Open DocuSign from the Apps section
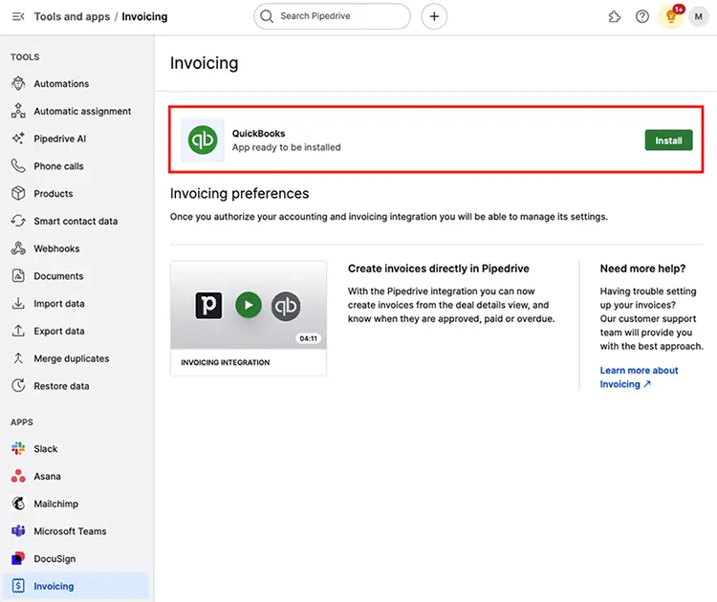The height and width of the screenshot is (602, 717). [54, 559]
